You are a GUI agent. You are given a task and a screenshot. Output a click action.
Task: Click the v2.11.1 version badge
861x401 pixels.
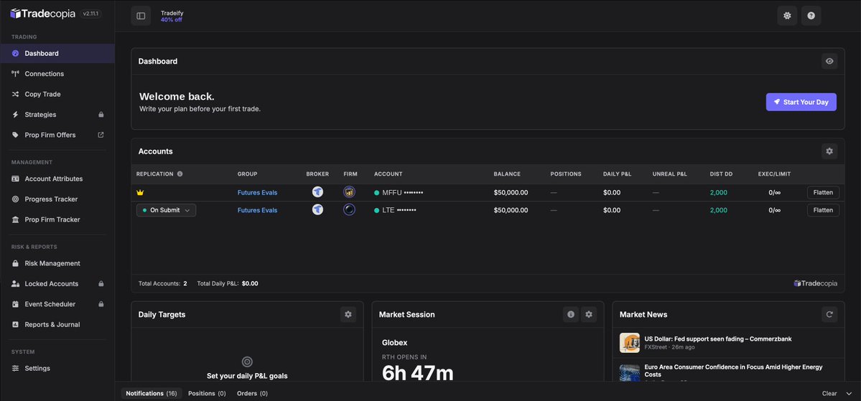tap(90, 14)
